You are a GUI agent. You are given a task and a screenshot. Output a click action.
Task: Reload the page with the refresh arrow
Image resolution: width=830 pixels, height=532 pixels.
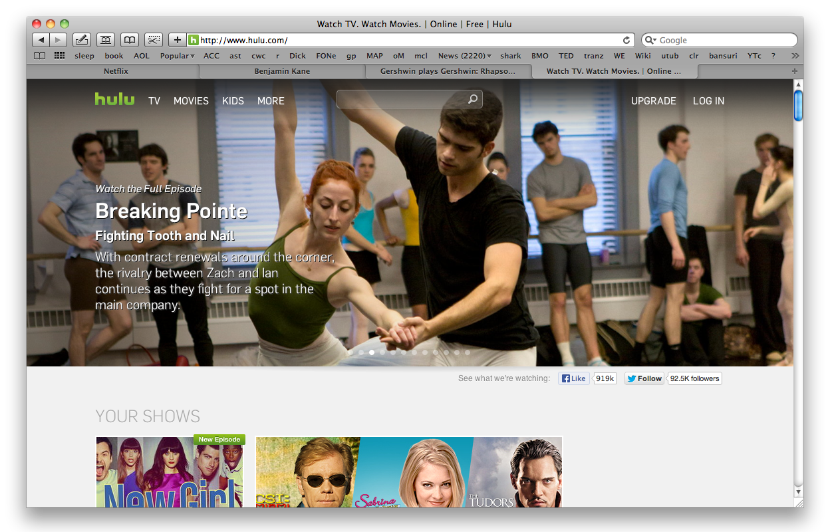[x=626, y=40]
